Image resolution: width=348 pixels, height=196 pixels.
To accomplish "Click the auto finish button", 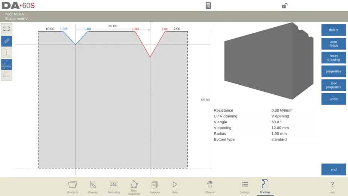I will pos(333,44).
